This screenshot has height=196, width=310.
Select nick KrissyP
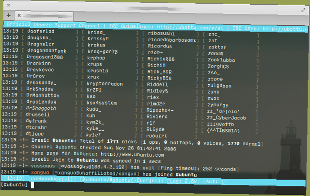coord(98,38)
